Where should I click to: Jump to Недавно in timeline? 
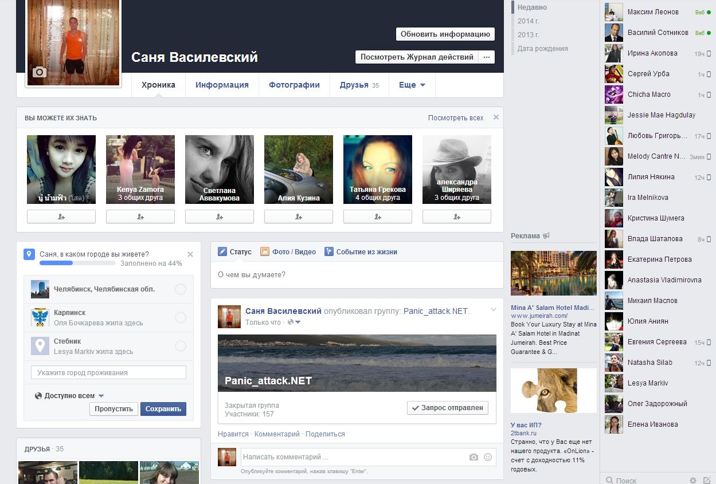(x=532, y=7)
